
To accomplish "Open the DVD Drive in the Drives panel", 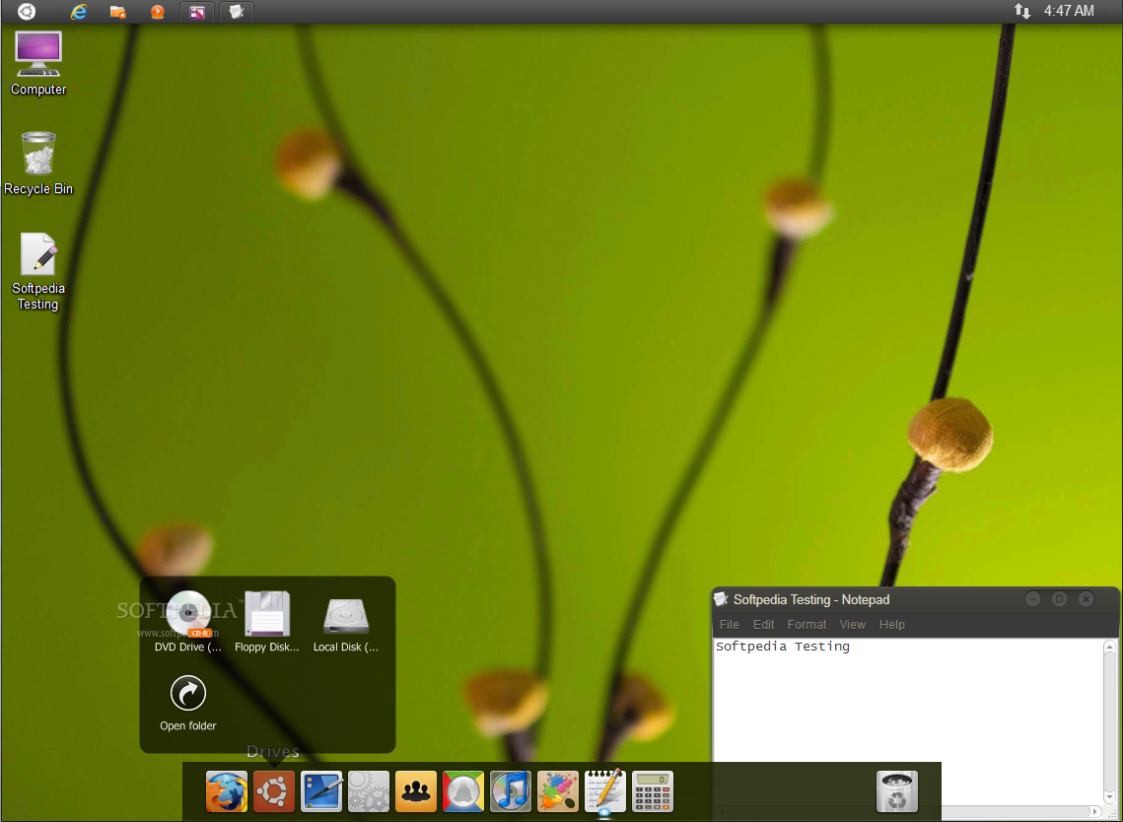I will [x=187, y=613].
